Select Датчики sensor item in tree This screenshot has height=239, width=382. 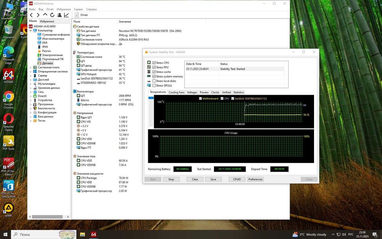[47, 63]
